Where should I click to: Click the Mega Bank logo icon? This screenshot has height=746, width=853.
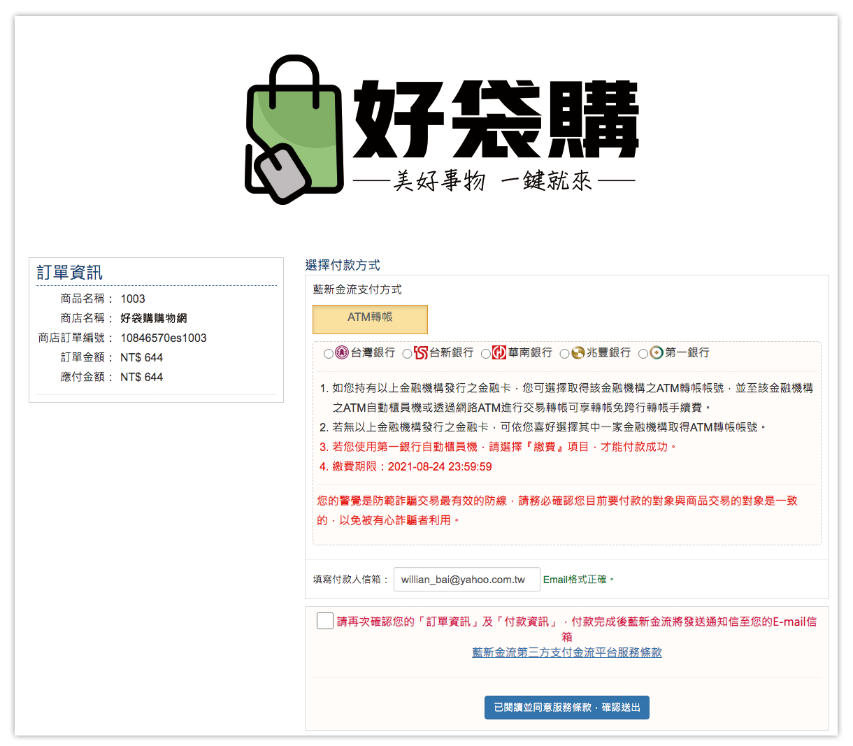tap(578, 353)
